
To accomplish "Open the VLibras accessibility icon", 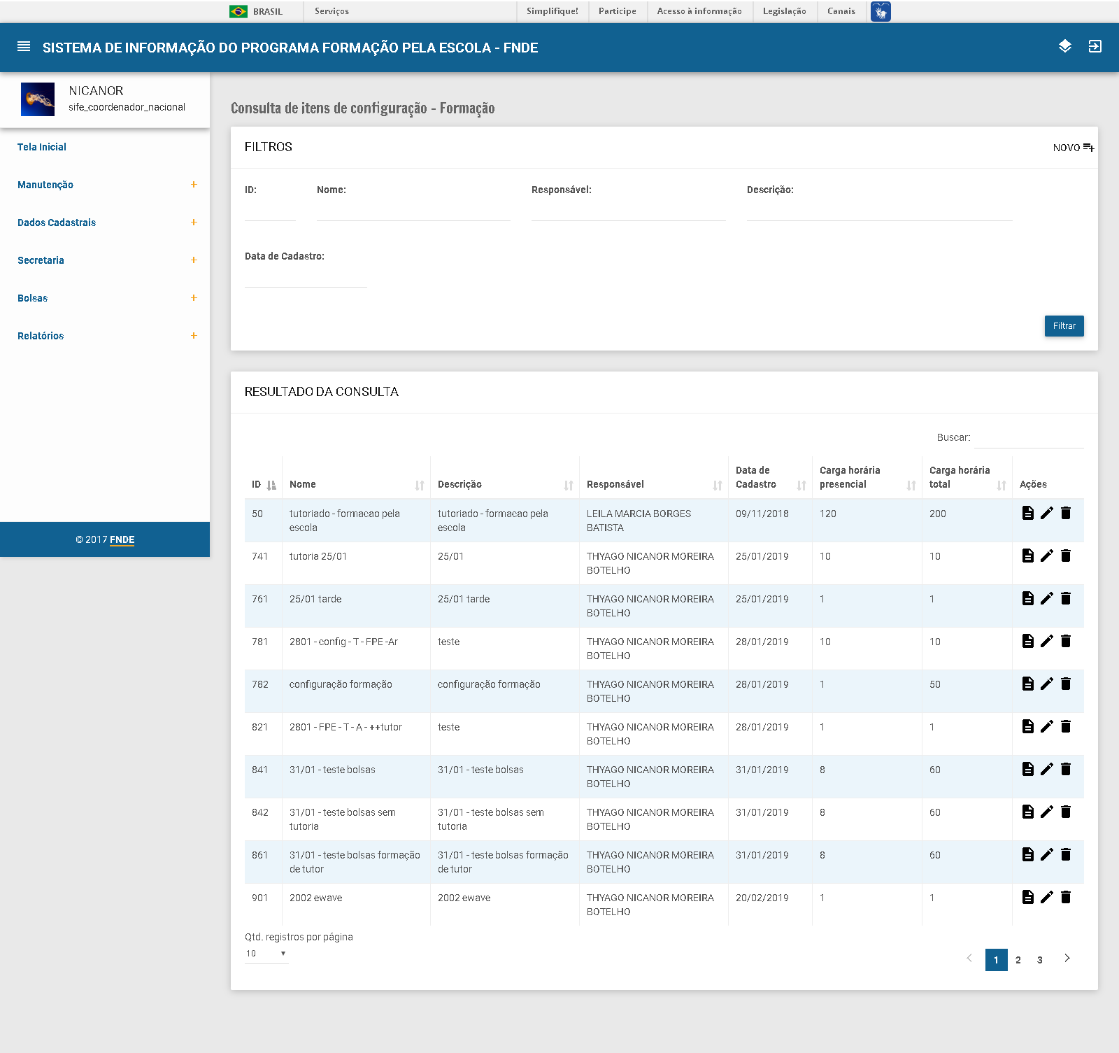I will tap(881, 12).
